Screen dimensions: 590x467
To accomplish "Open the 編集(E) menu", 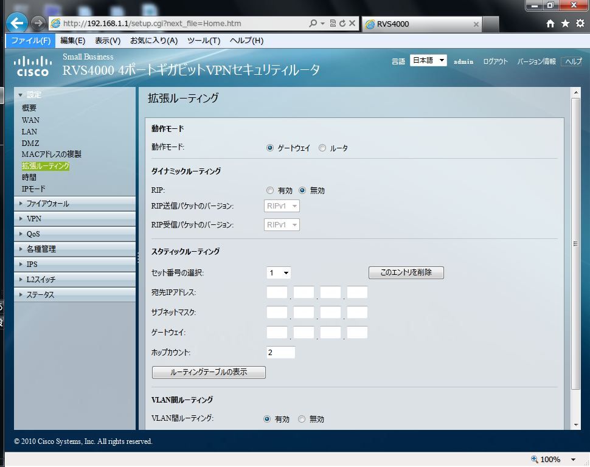I will 72,41.
